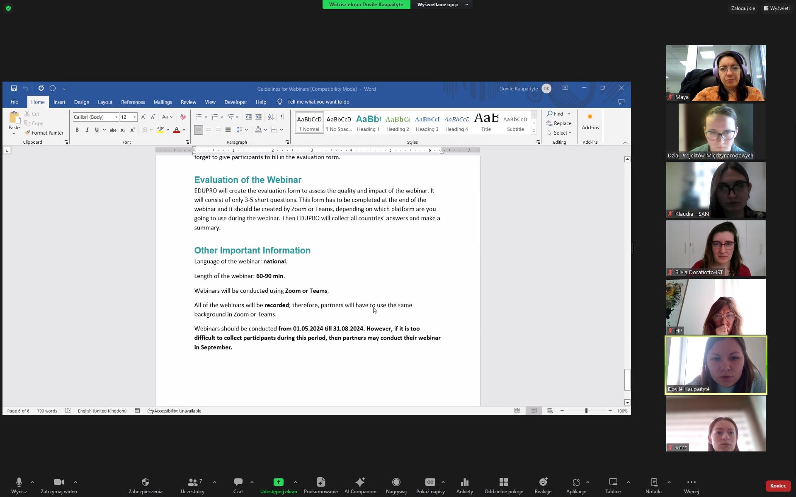Viewport: 796px width, 497px height.
Task: Open the Zoom chat (Czat) panel
Action: click(238, 485)
